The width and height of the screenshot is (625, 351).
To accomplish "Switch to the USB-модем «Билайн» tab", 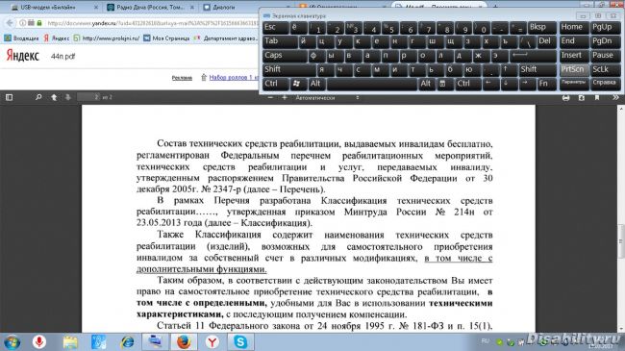I will [x=48, y=7].
